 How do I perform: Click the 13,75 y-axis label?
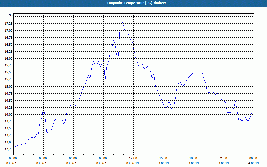point(9,121)
